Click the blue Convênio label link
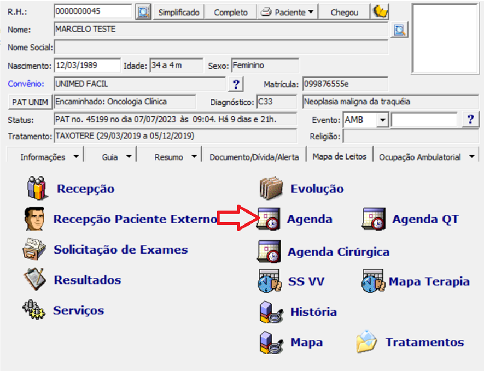This screenshot has height=371, width=484. 26,84
